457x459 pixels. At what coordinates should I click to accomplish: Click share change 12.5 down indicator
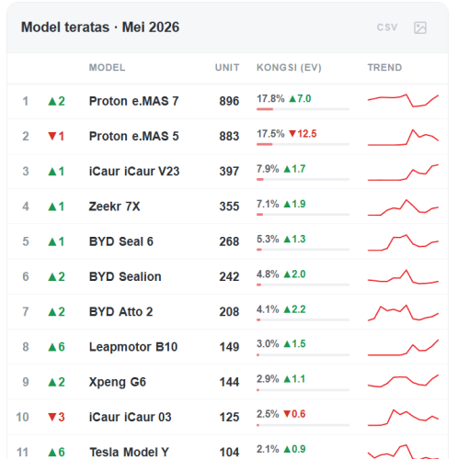pos(303,134)
